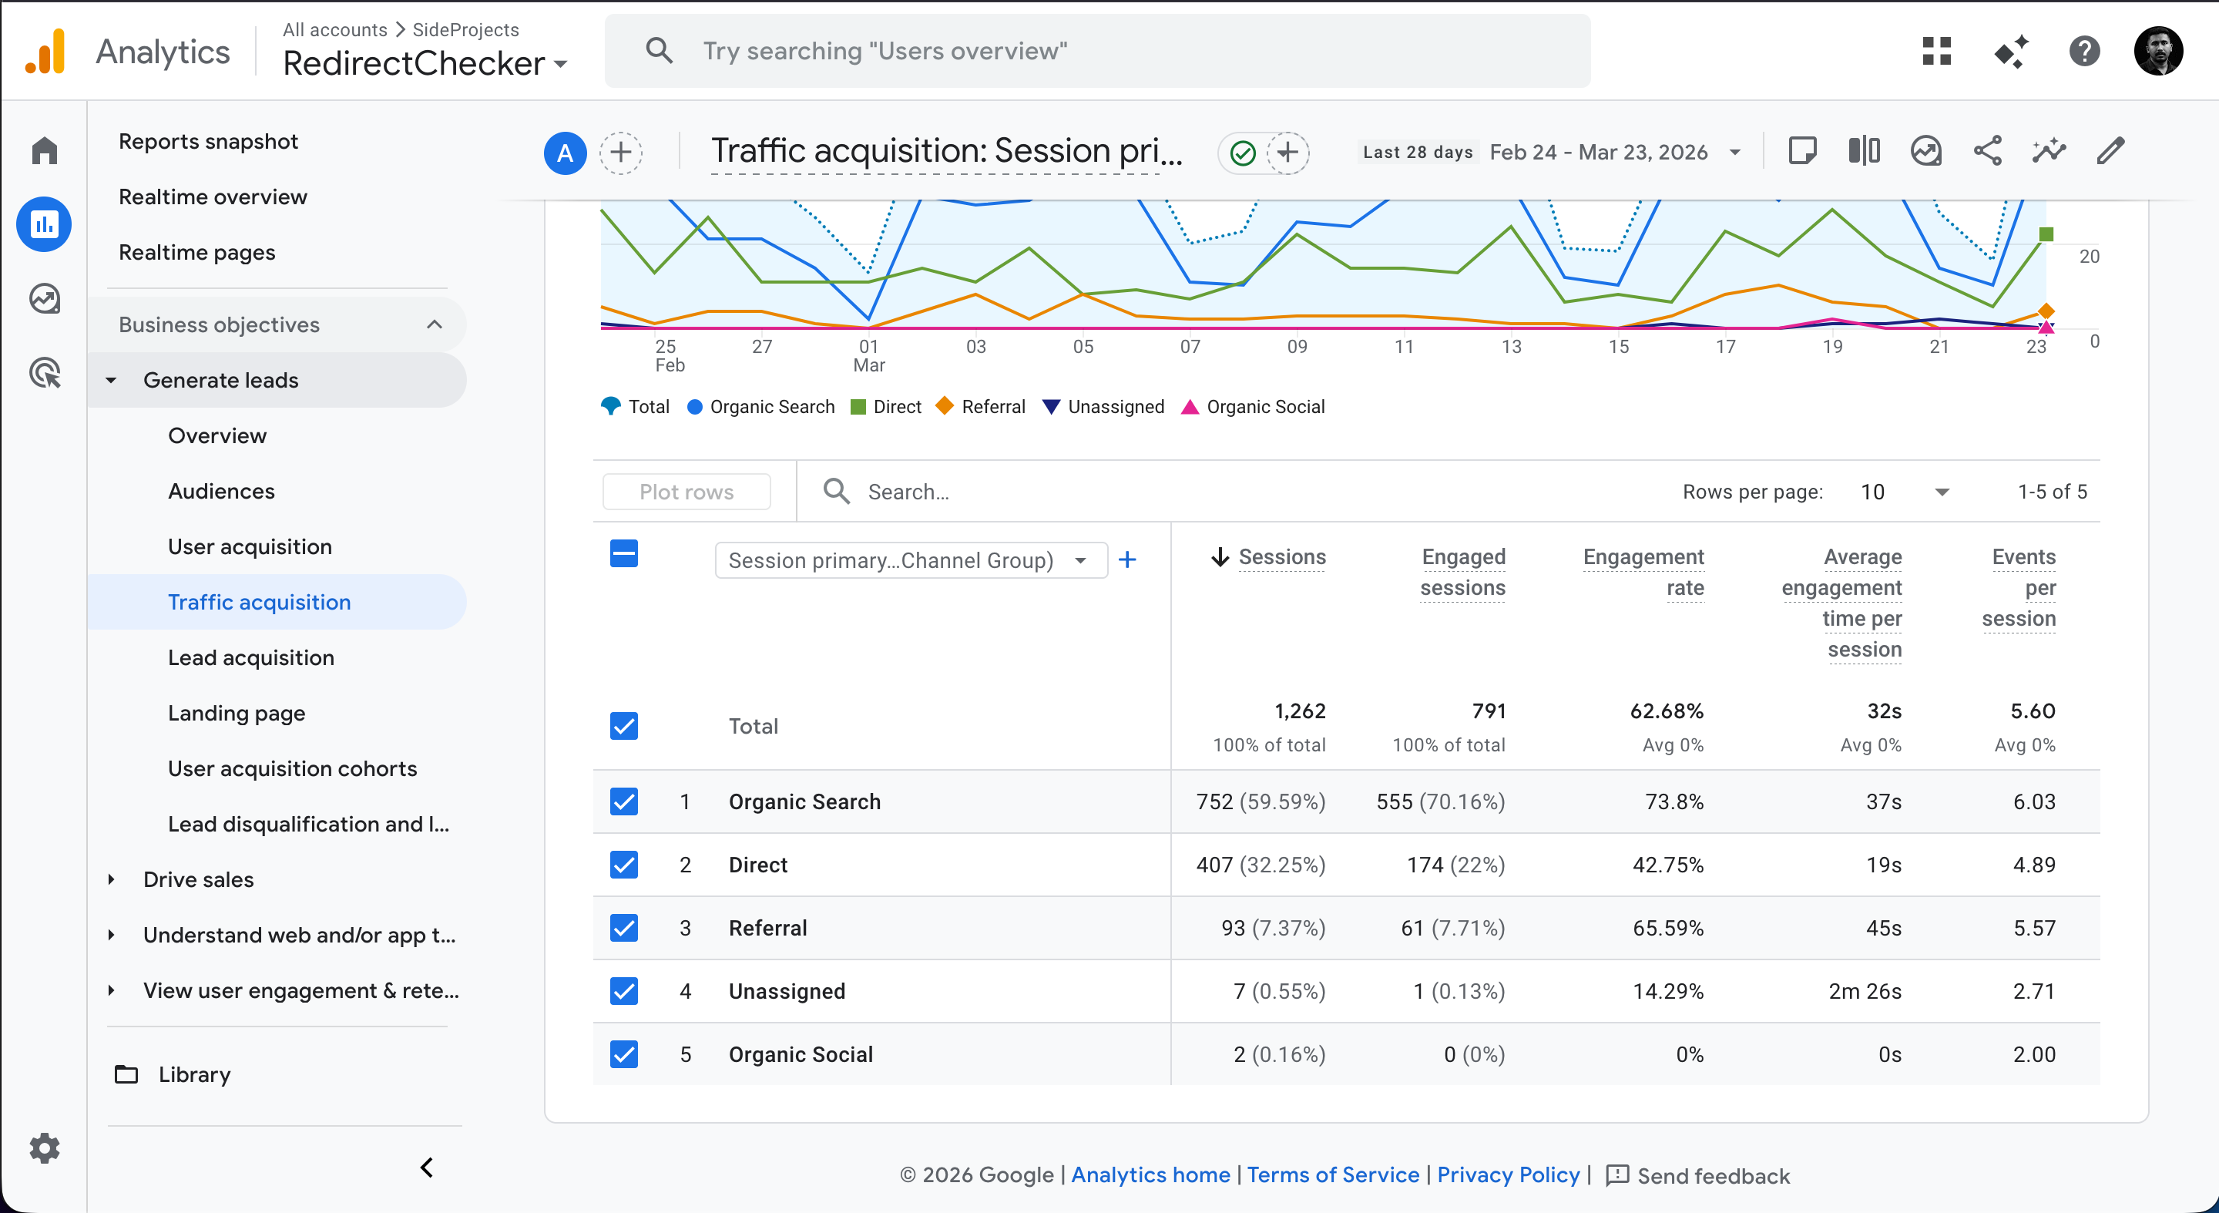Open the compare view columns icon
Image resolution: width=2219 pixels, height=1213 pixels.
1864,152
